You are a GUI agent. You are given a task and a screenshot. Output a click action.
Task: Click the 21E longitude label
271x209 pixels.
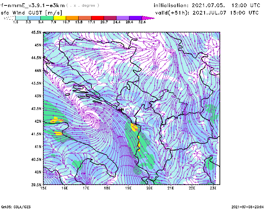171,188
